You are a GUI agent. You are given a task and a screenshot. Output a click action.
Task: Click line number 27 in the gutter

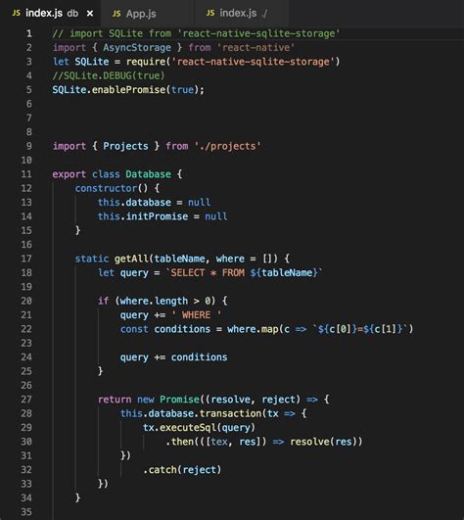tap(26, 400)
